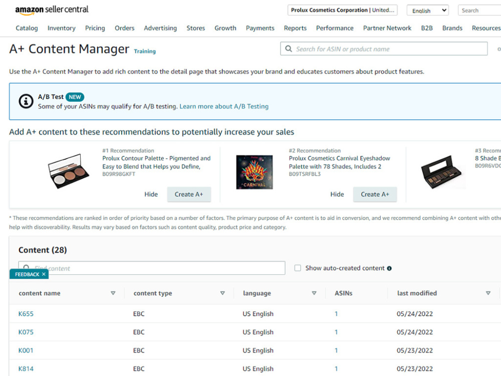Click the 05/24/2022 date for K655
Viewport: 501px width, 376px height.
click(415, 314)
